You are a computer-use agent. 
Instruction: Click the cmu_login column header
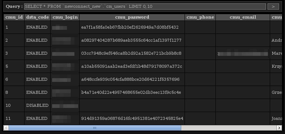[x=65, y=17]
